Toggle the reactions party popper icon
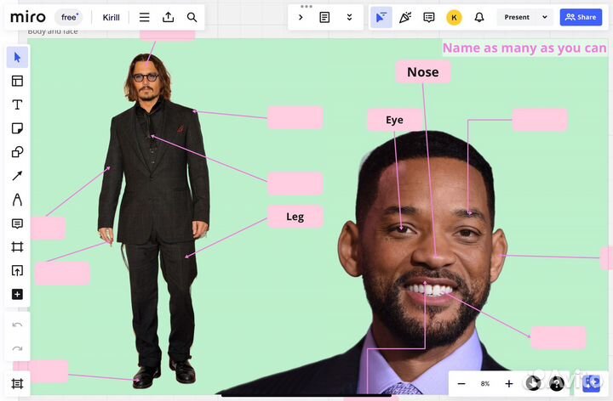 click(x=405, y=17)
